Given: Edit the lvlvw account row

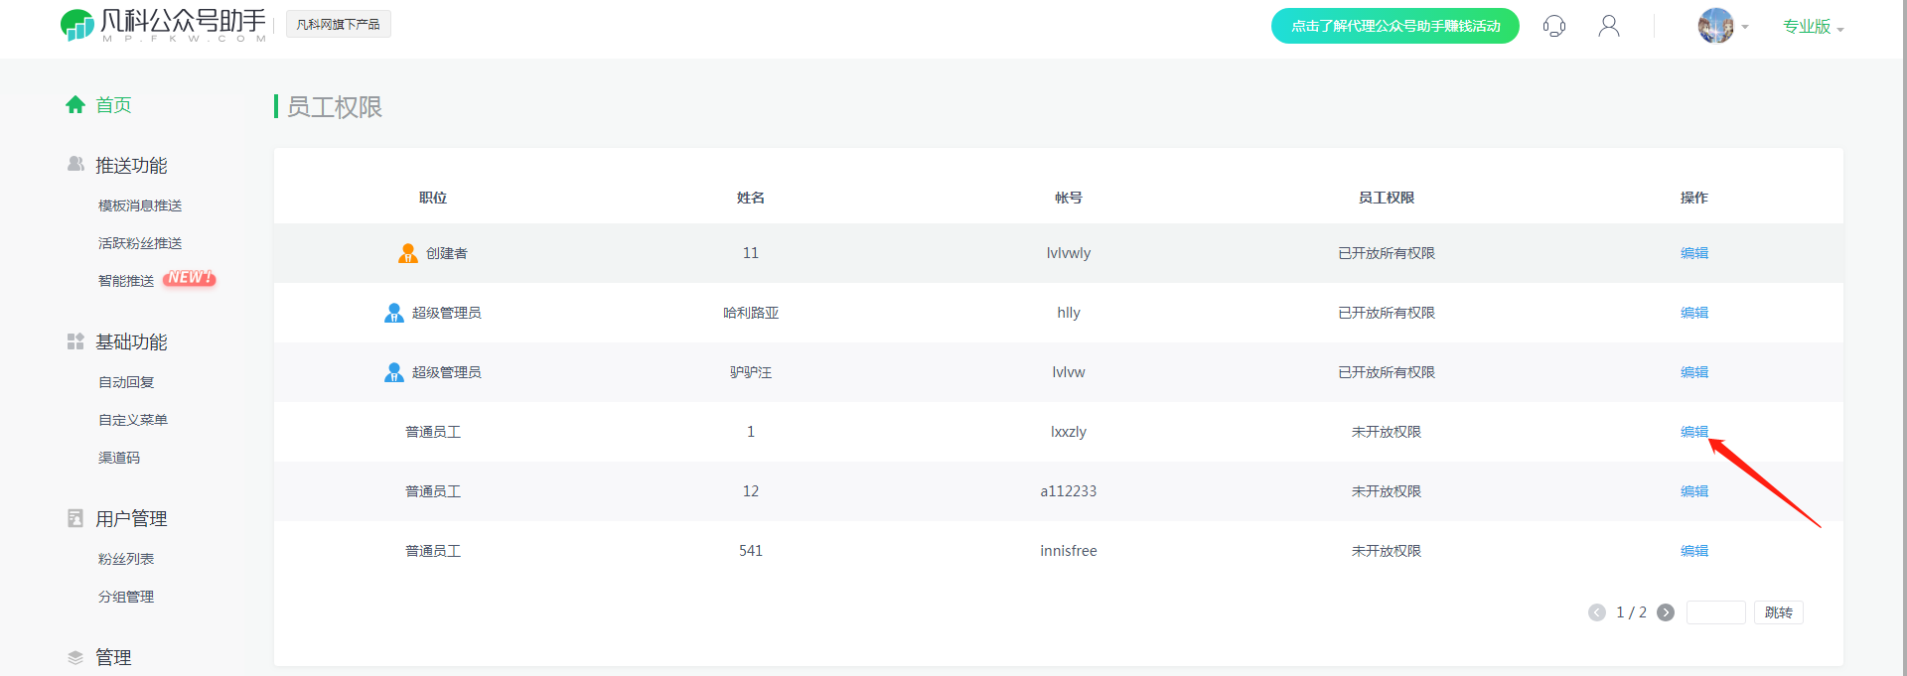Looking at the screenshot, I should [1694, 372].
